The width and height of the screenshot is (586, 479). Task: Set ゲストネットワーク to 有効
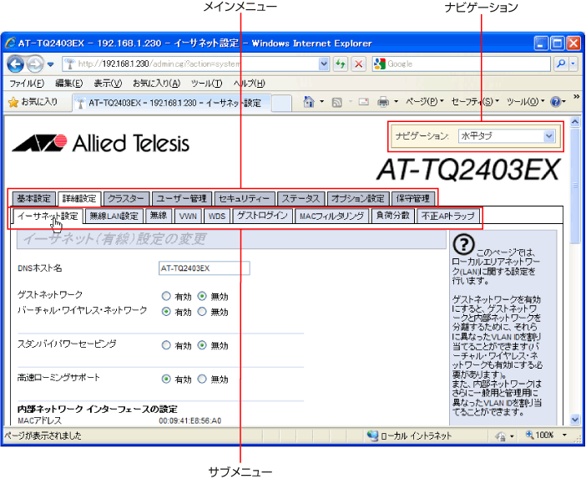pyautogui.click(x=166, y=297)
